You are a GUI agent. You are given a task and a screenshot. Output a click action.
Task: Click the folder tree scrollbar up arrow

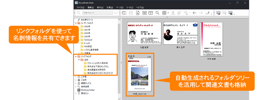pos(119,20)
